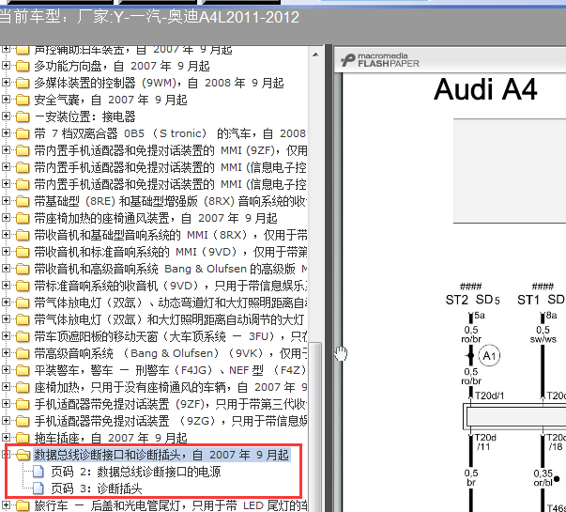
Task: Select 数据总线诊断接口和诊断插头 tree folder
Action: 161,455
